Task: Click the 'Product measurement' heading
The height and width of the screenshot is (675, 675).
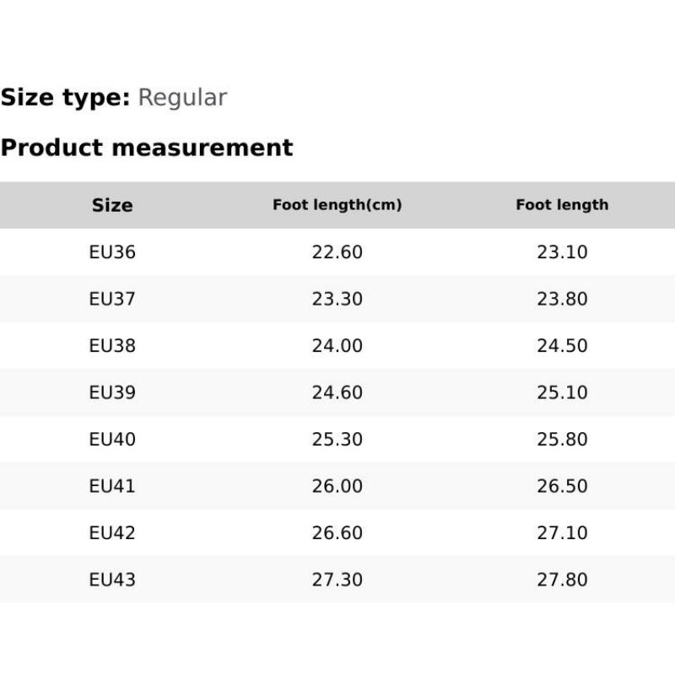Action: (x=147, y=148)
